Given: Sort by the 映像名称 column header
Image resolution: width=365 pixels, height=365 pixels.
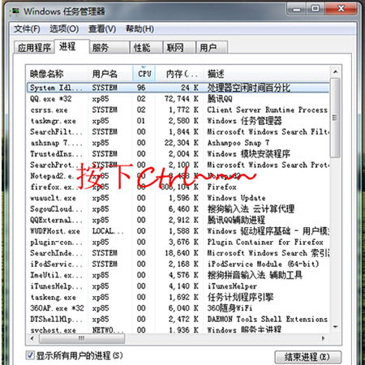Looking at the screenshot, I should [x=58, y=74].
